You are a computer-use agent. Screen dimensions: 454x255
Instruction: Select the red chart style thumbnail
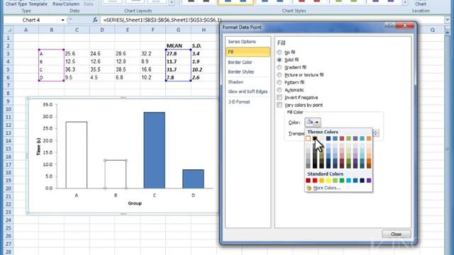coord(309,2)
